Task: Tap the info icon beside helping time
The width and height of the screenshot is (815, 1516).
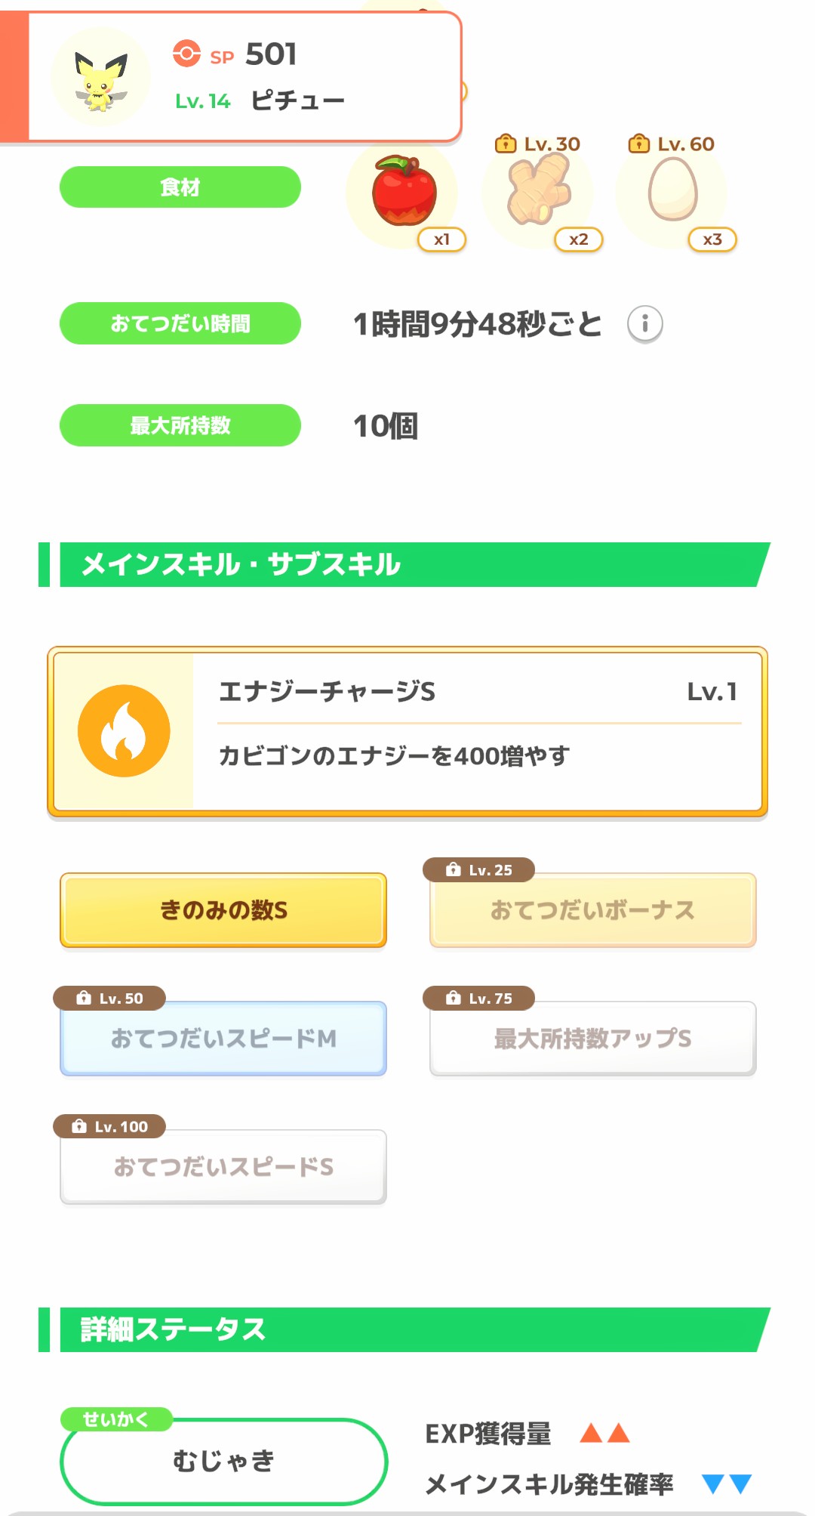Action: (644, 324)
